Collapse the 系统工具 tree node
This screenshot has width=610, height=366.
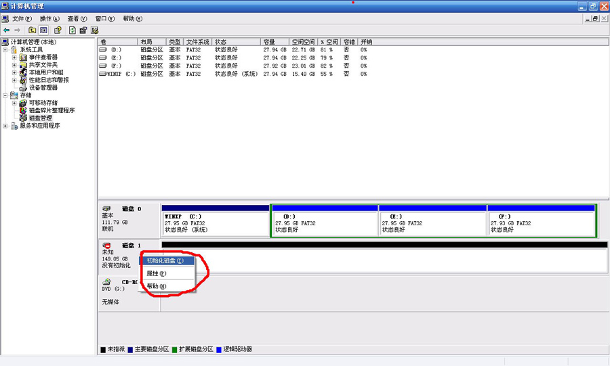(6, 50)
